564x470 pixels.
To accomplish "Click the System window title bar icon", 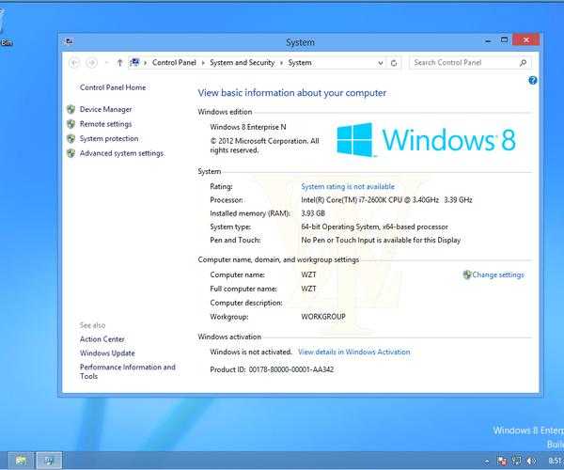I will tap(69, 42).
